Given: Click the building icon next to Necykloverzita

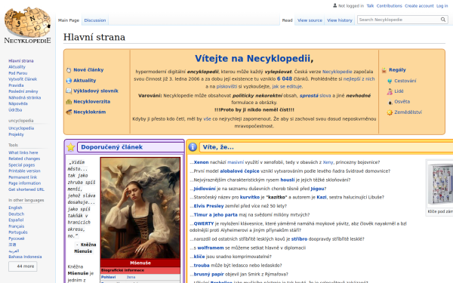Looking at the screenshot, I should (x=69, y=102).
